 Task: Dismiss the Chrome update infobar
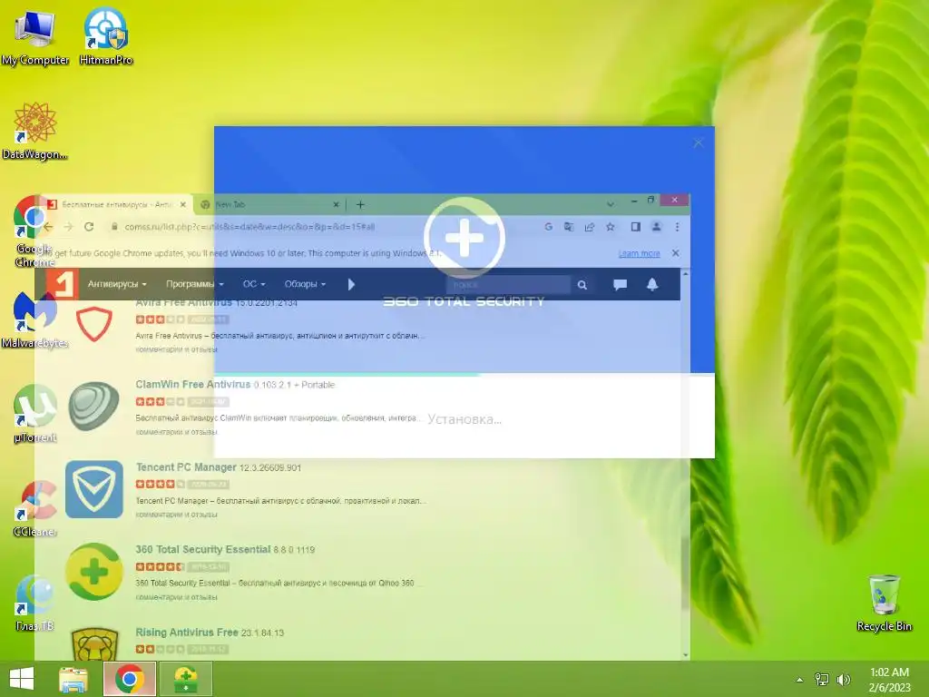tap(675, 253)
